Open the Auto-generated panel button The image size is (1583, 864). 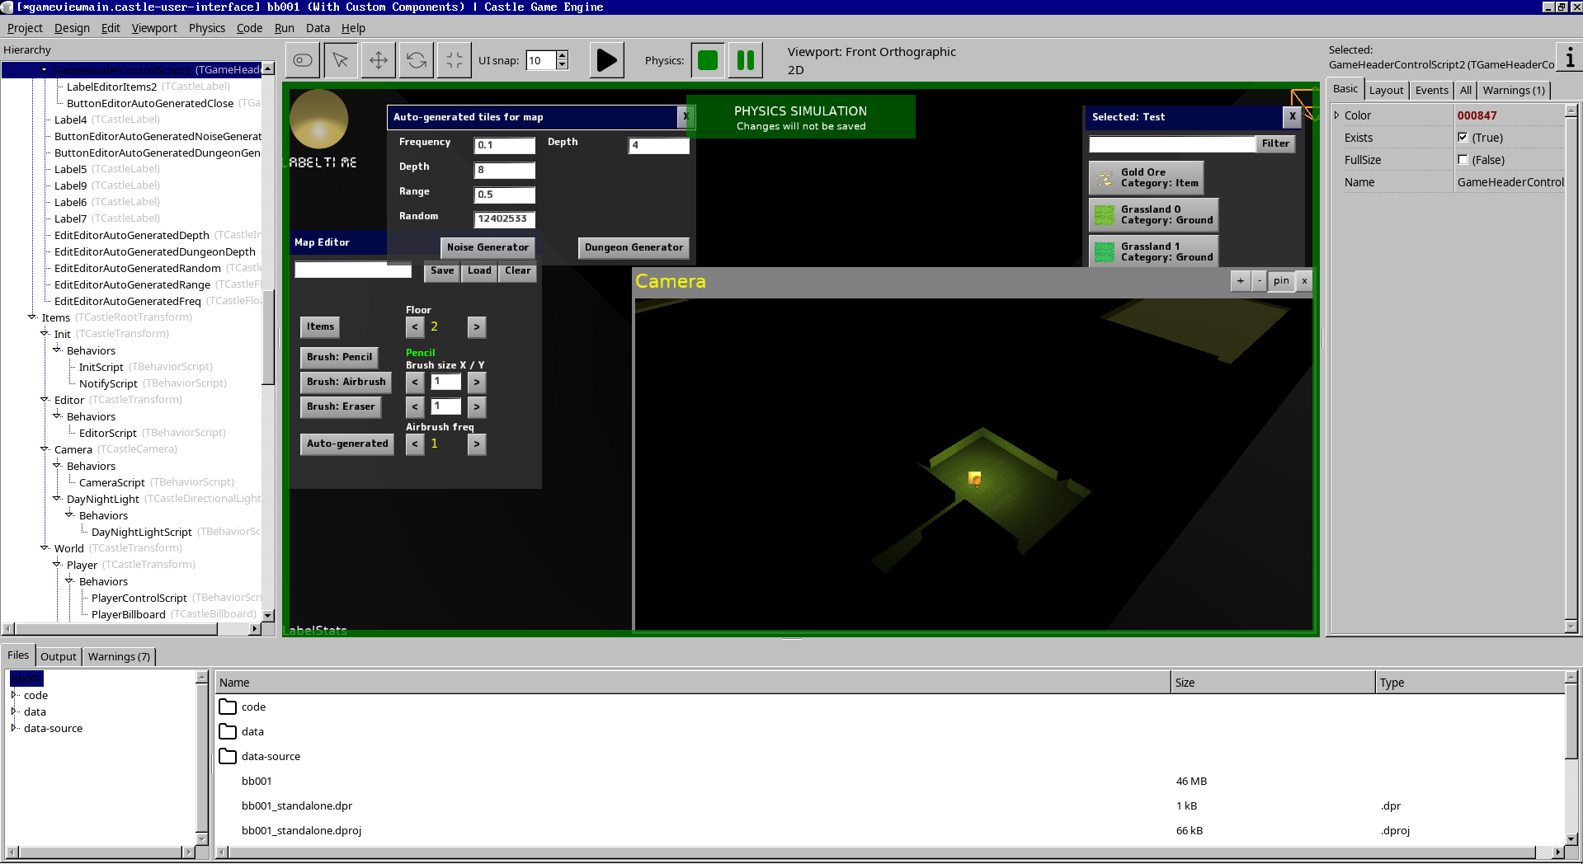(347, 444)
